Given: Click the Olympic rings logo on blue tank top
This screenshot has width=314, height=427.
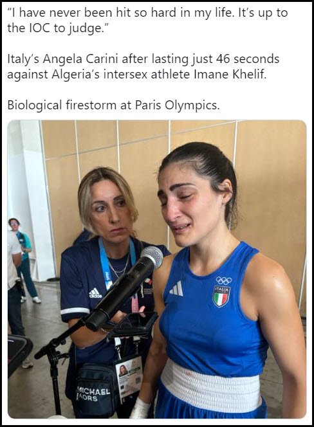Looking at the screenshot, I should [x=224, y=280].
